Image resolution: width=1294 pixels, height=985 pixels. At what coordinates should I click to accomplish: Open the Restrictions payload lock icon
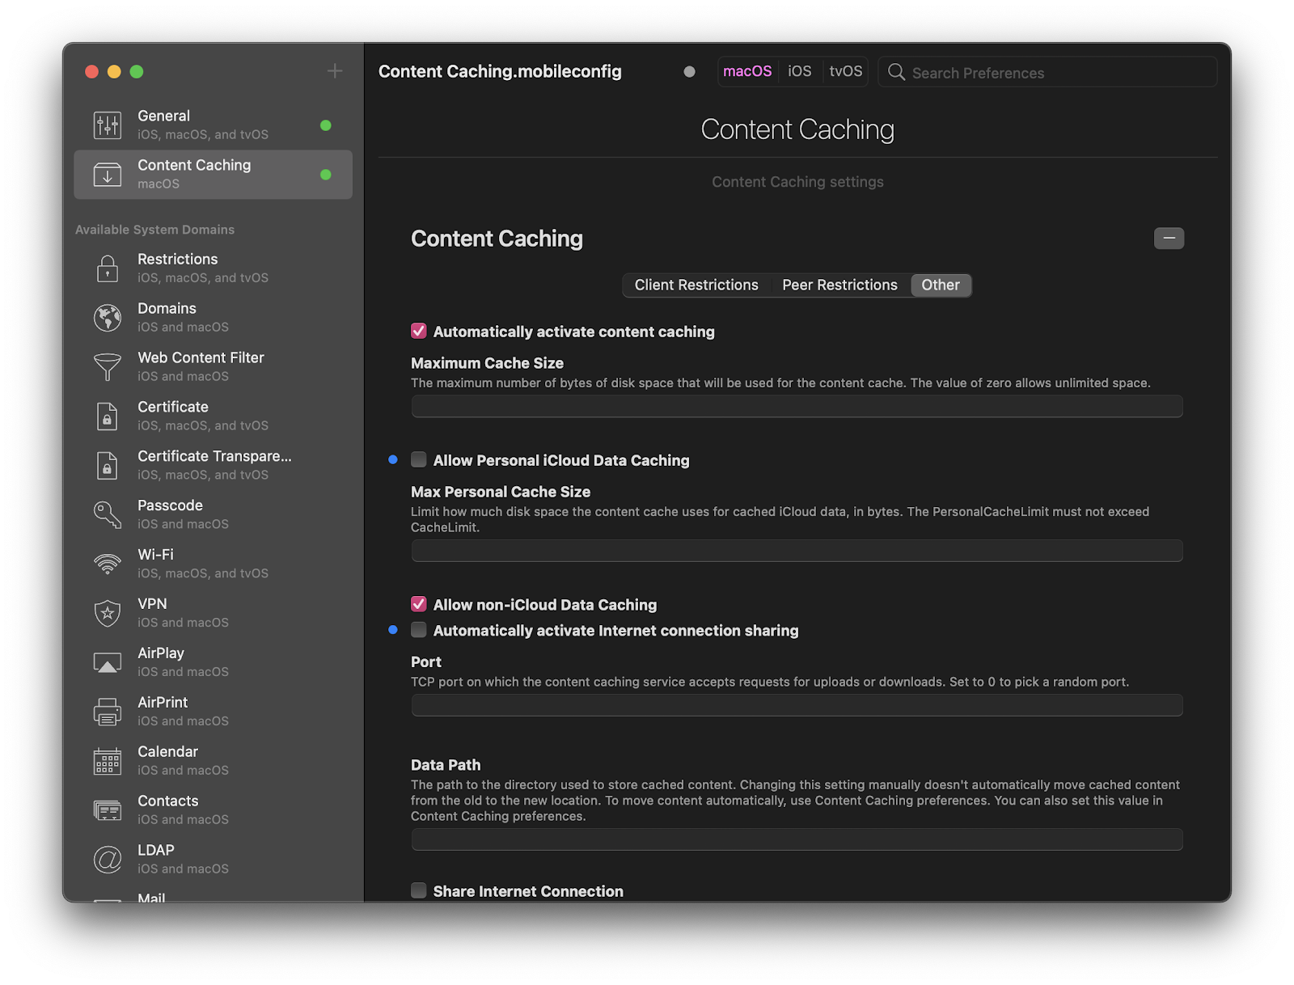click(107, 268)
